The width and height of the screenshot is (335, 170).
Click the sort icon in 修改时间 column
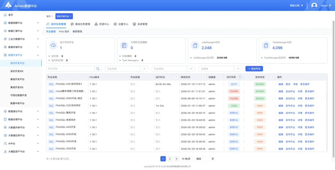204,77
